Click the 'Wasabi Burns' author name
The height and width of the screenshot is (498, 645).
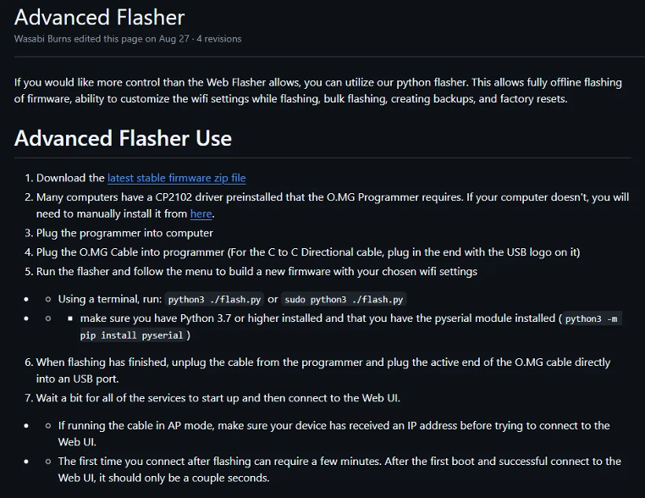[43, 39]
